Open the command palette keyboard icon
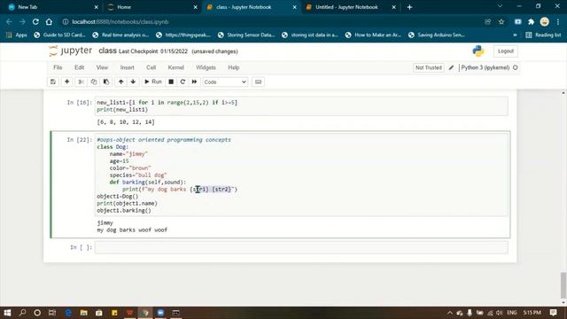The width and height of the screenshot is (567, 319). coord(258,82)
